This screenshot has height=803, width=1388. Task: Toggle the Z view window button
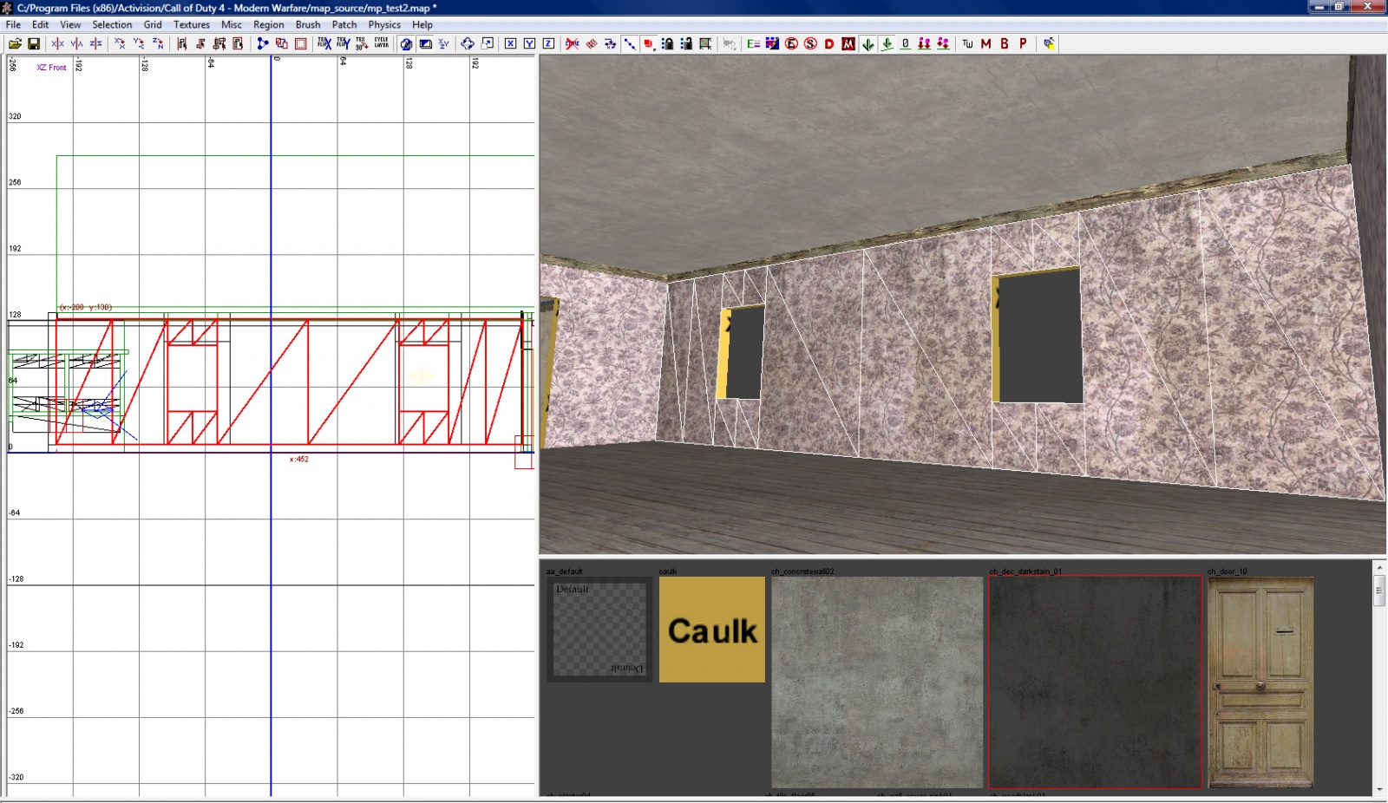coord(548,43)
